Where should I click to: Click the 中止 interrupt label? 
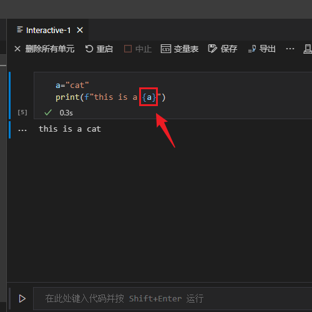click(144, 49)
